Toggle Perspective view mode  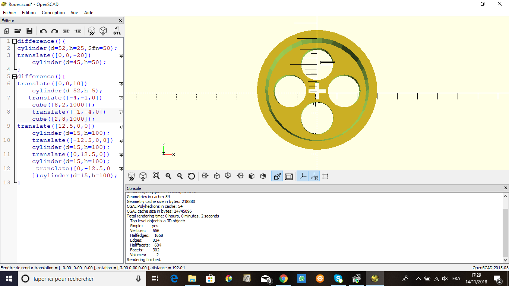[277, 176]
